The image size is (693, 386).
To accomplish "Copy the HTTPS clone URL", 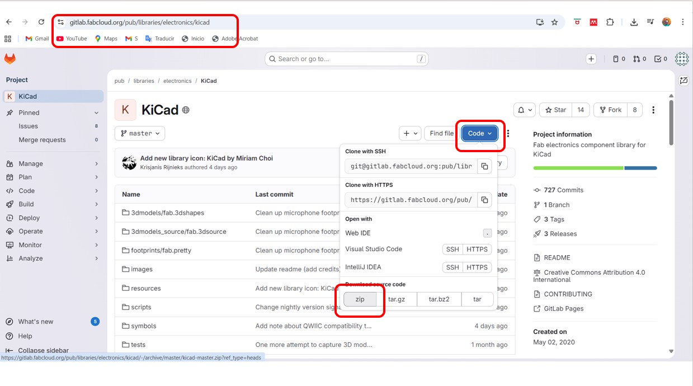I will point(484,200).
